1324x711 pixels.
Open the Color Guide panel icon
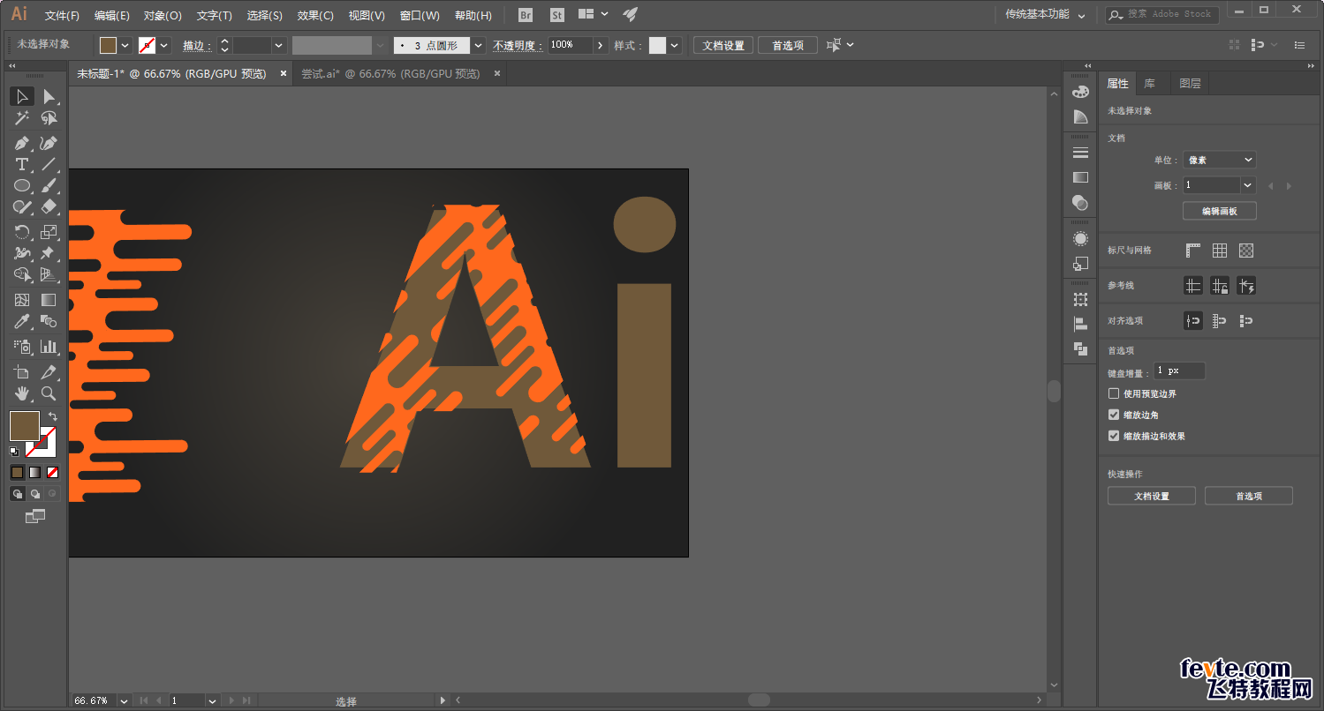[x=1080, y=116]
